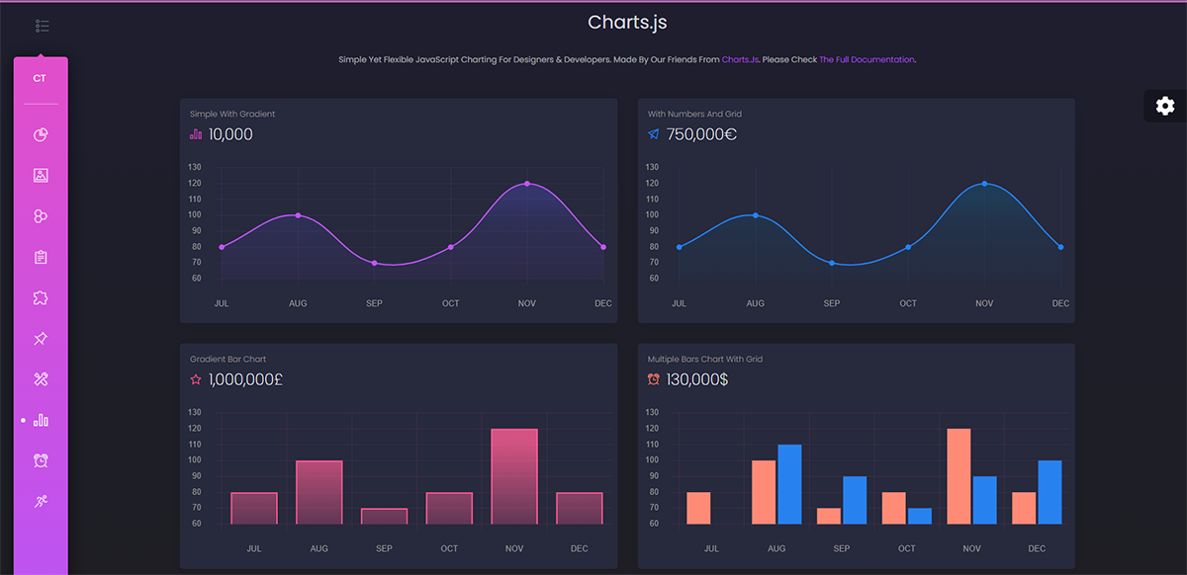
Task: Click the paper plane icon beside 750,000€
Action: 653,135
